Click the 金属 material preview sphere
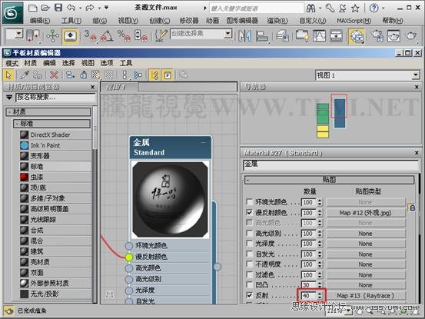The width and height of the screenshot is (425, 319). (170, 200)
